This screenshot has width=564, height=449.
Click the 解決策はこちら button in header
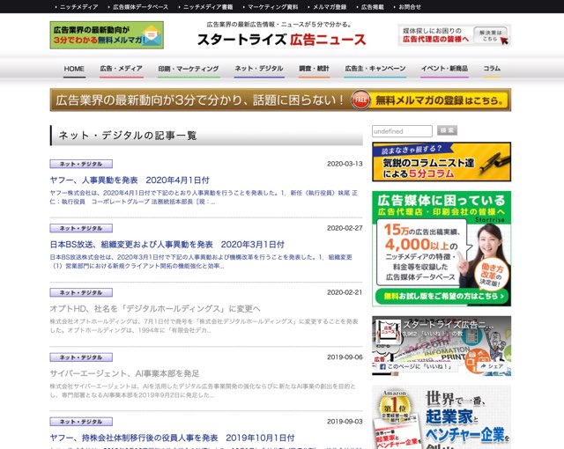491,35
